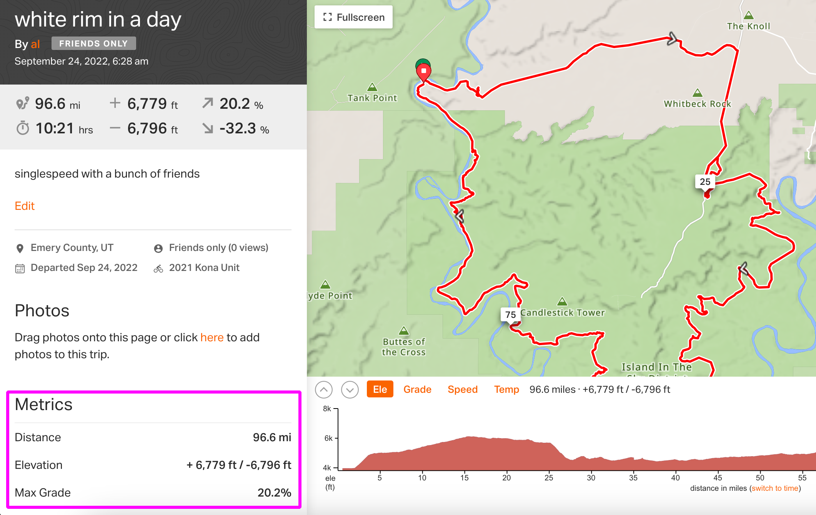The height and width of the screenshot is (515, 816).
Task: Click the distance pin icon beside 96.6 mi
Action: pos(23,103)
